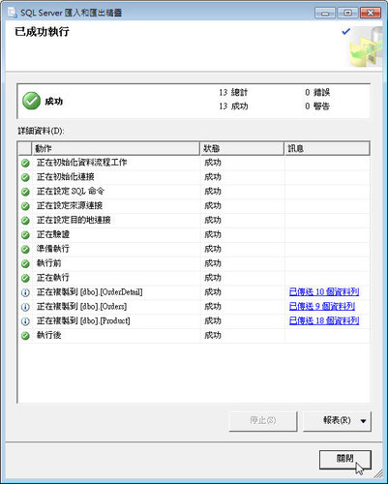The image size is (388, 484).
Task: Click the 已成功執行 heading
Action: tap(42, 32)
